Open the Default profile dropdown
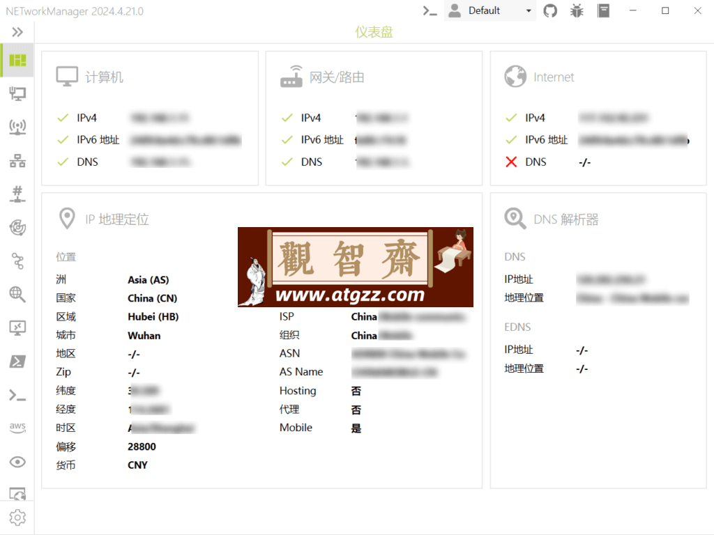 point(490,10)
